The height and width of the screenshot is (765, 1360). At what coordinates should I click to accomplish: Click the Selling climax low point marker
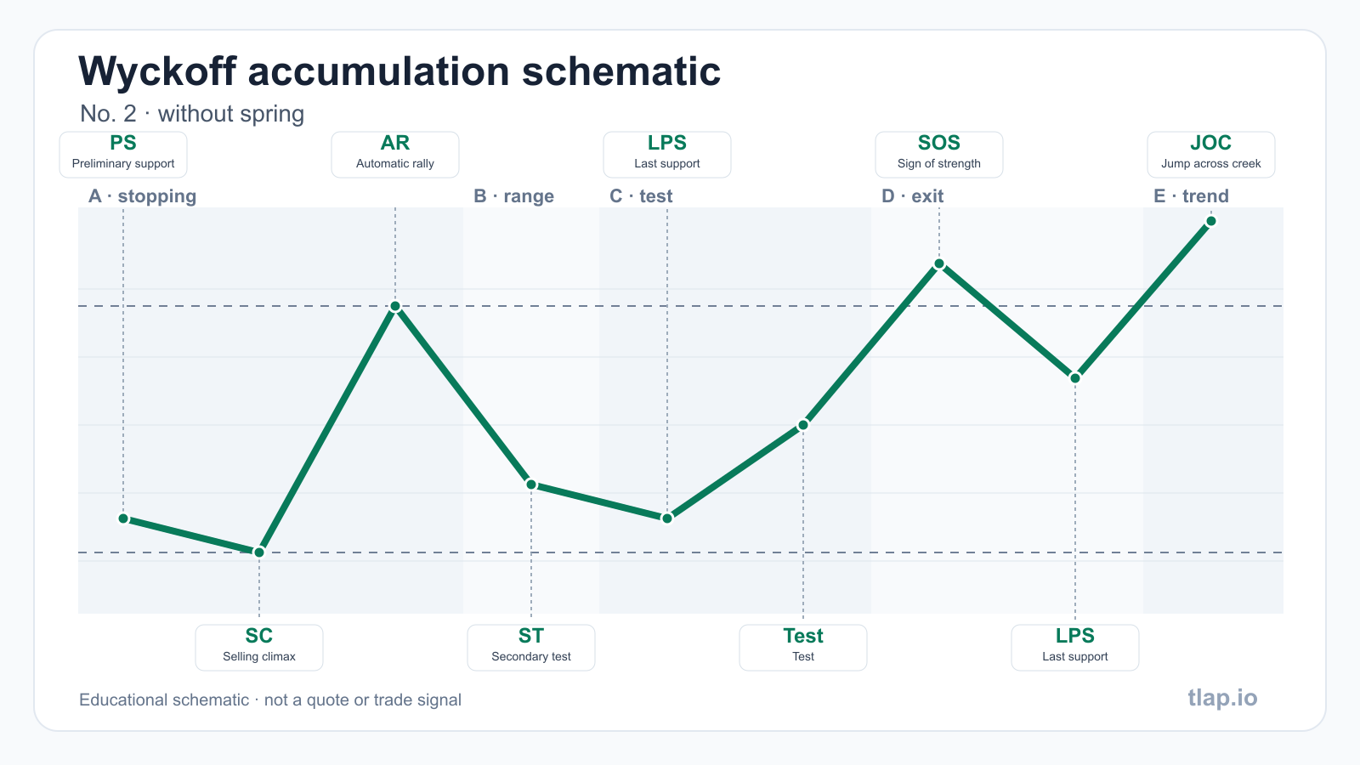pos(259,552)
